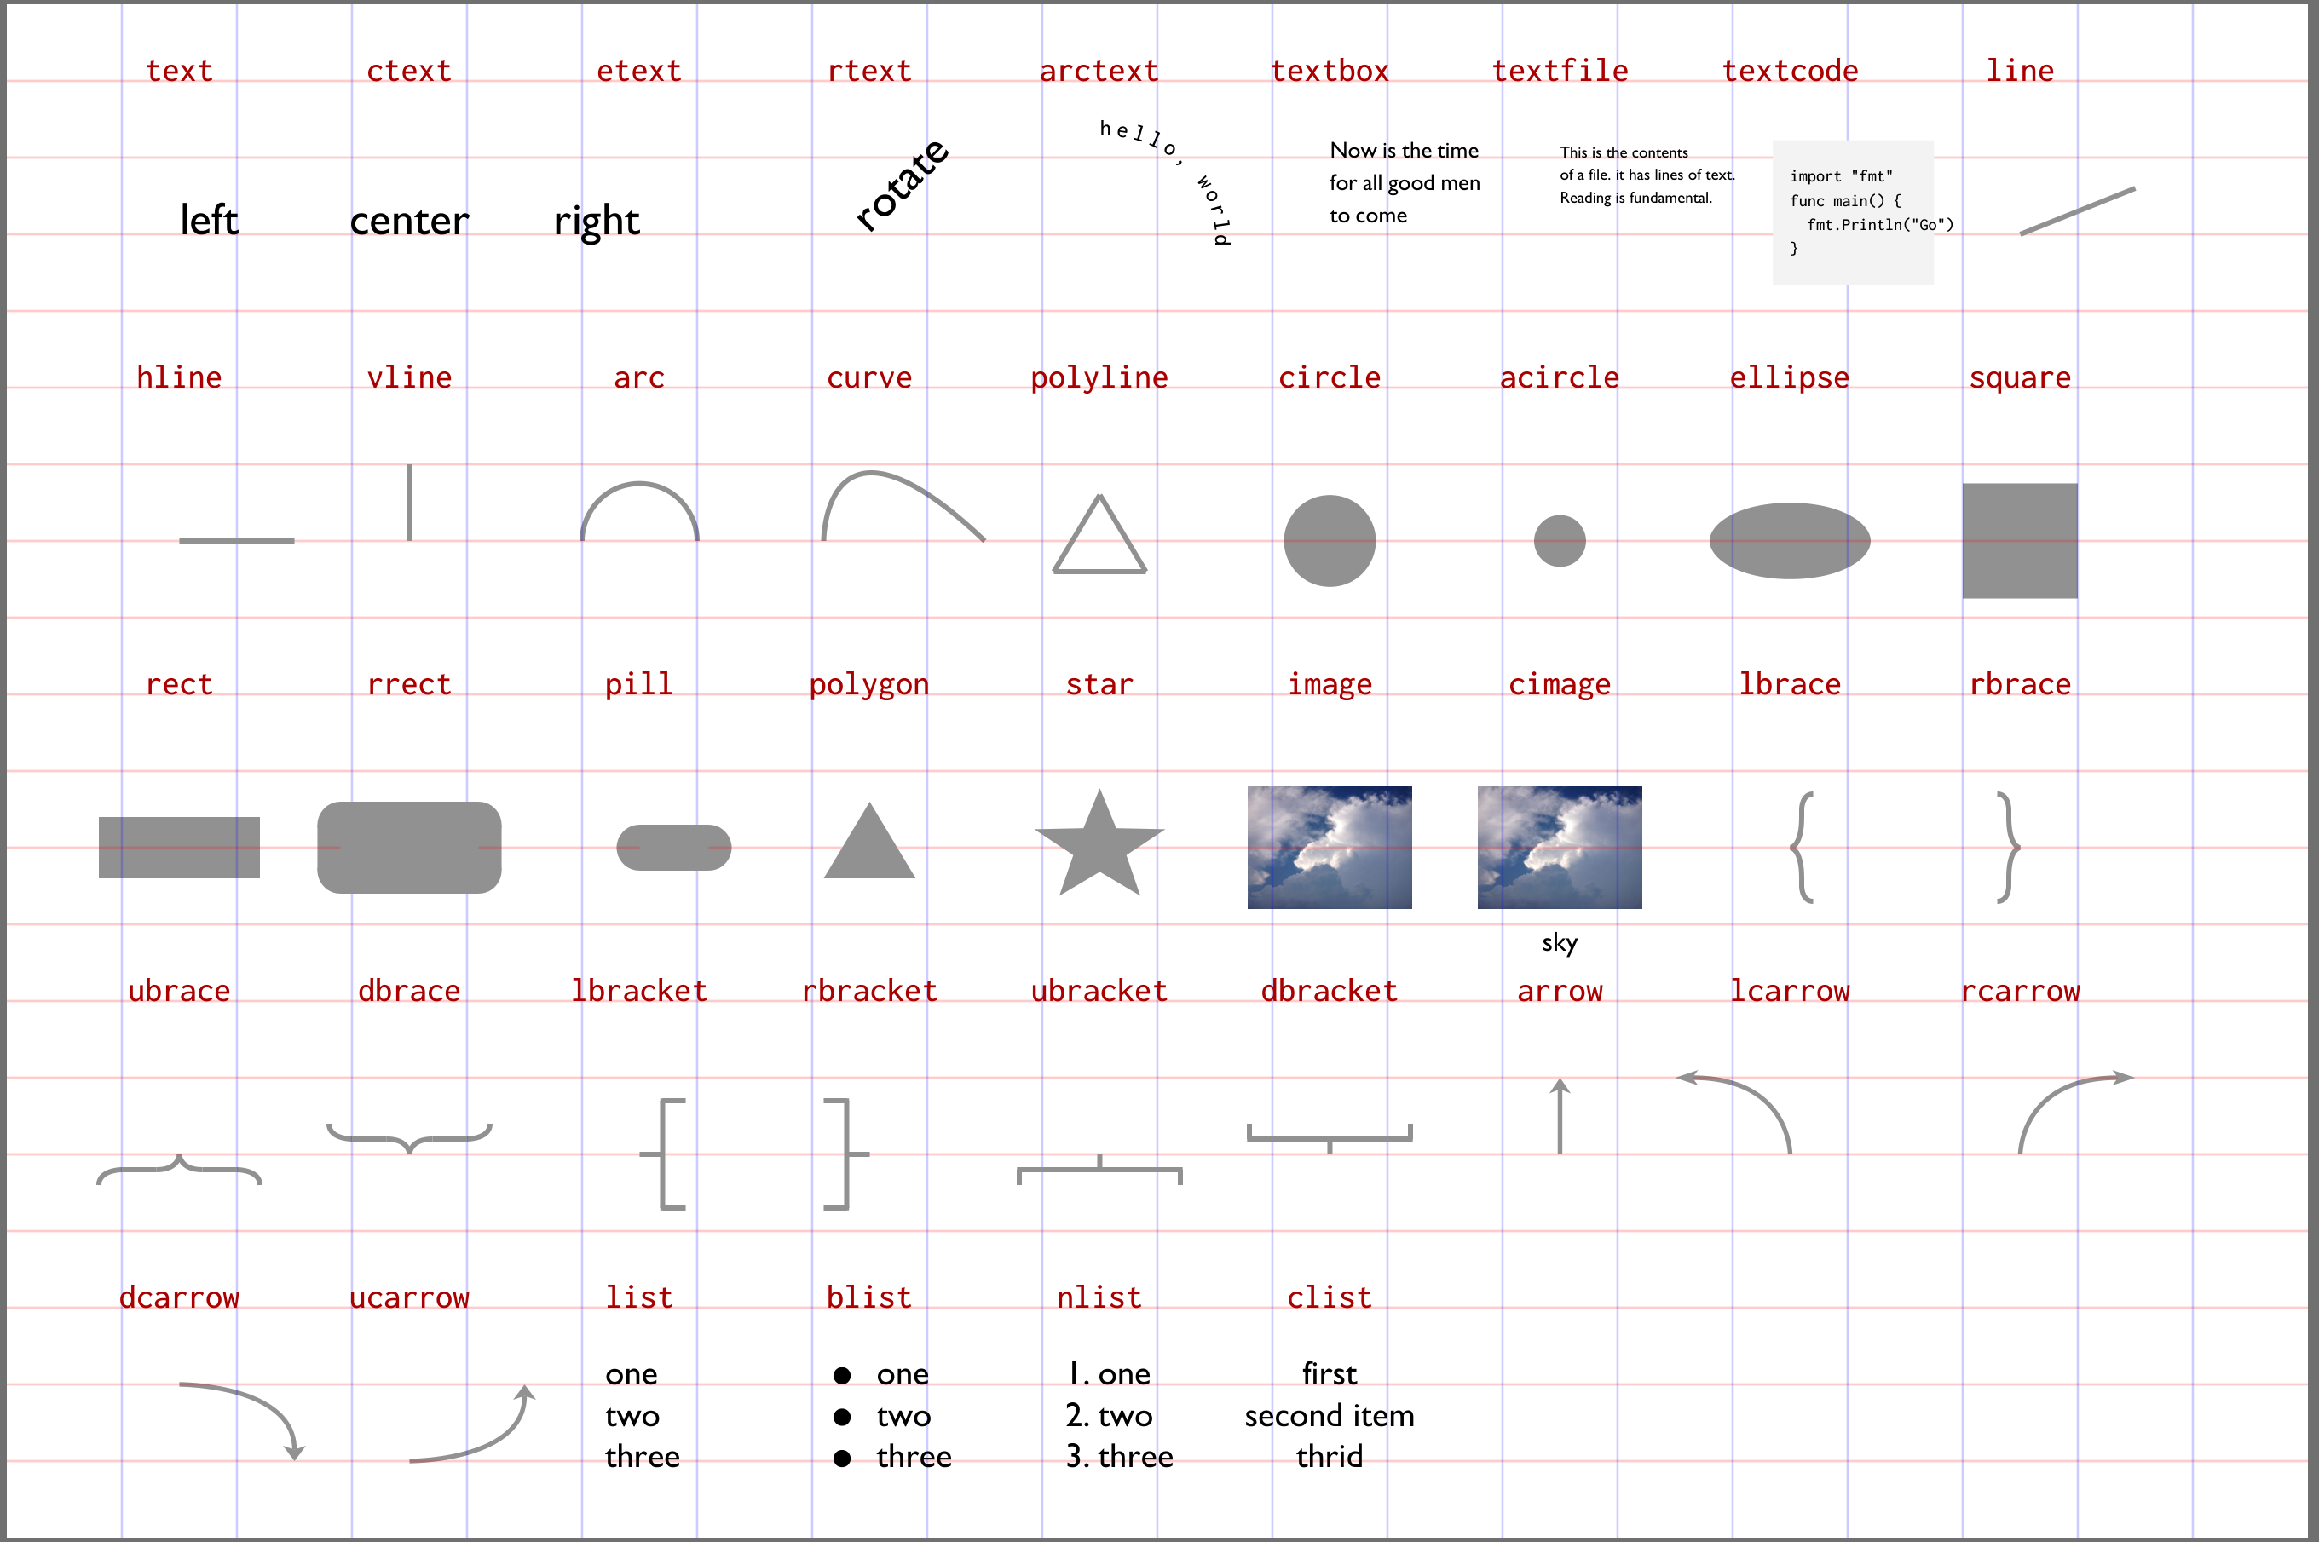Click the 'rtext' heading label
This screenshot has width=2319, height=1542.
[870, 71]
